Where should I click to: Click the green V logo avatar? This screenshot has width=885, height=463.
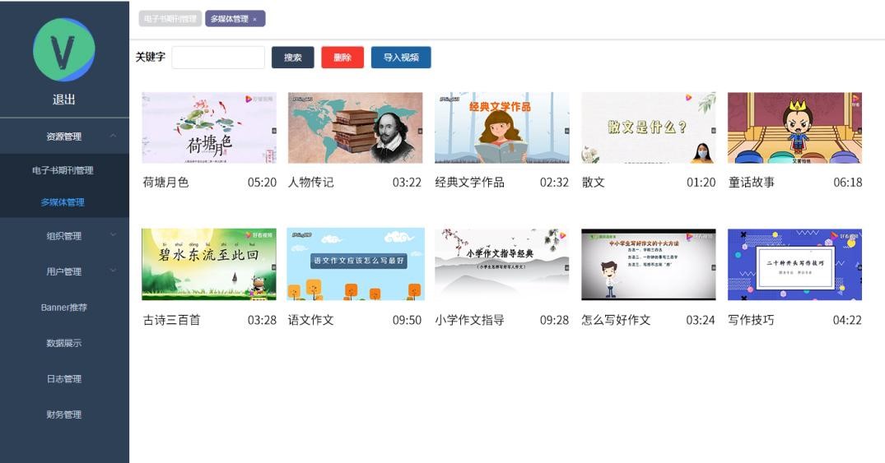pyautogui.click(x=64, y=50)
